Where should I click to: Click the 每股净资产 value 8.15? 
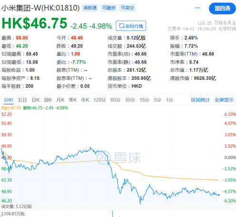[35, 78]
